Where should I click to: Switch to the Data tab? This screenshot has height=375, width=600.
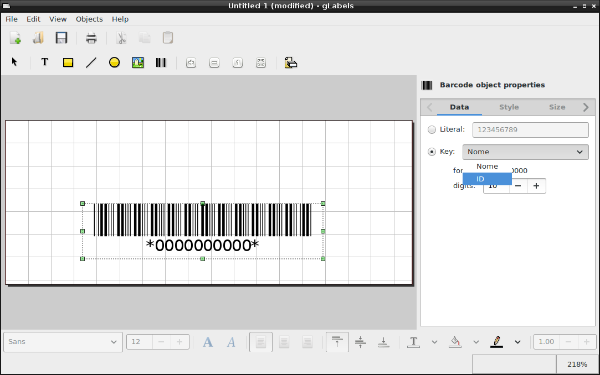pyautogui.click(x=459, y=107)
